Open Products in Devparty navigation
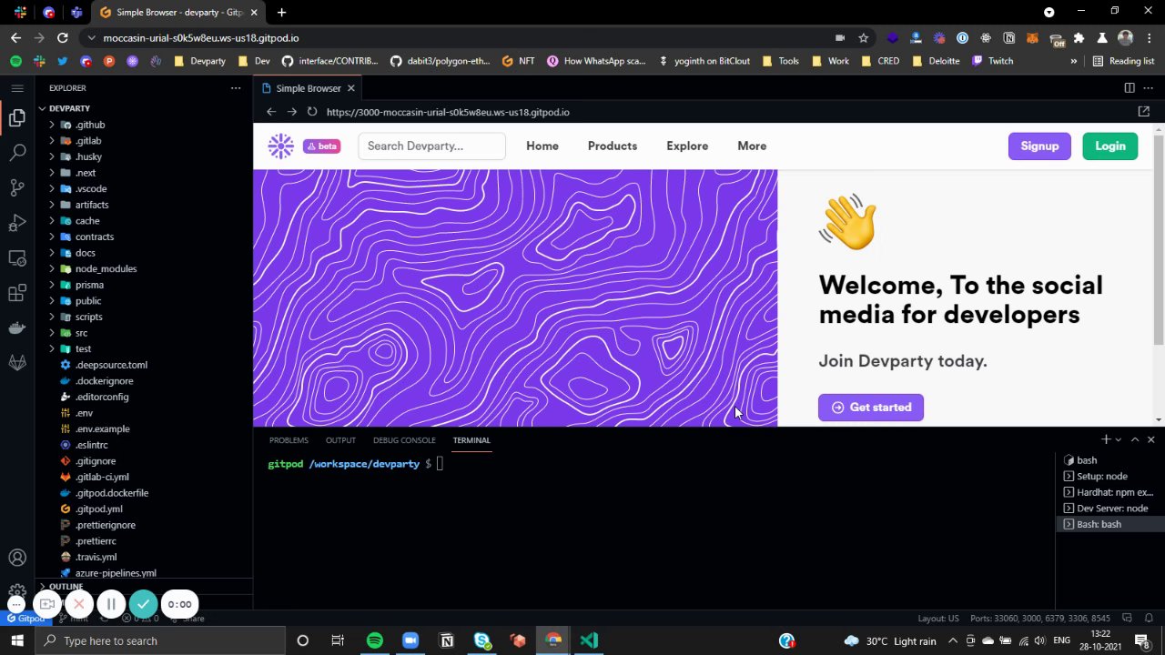The width and height of the screenshot is (1165, 655). pos(613,146)
